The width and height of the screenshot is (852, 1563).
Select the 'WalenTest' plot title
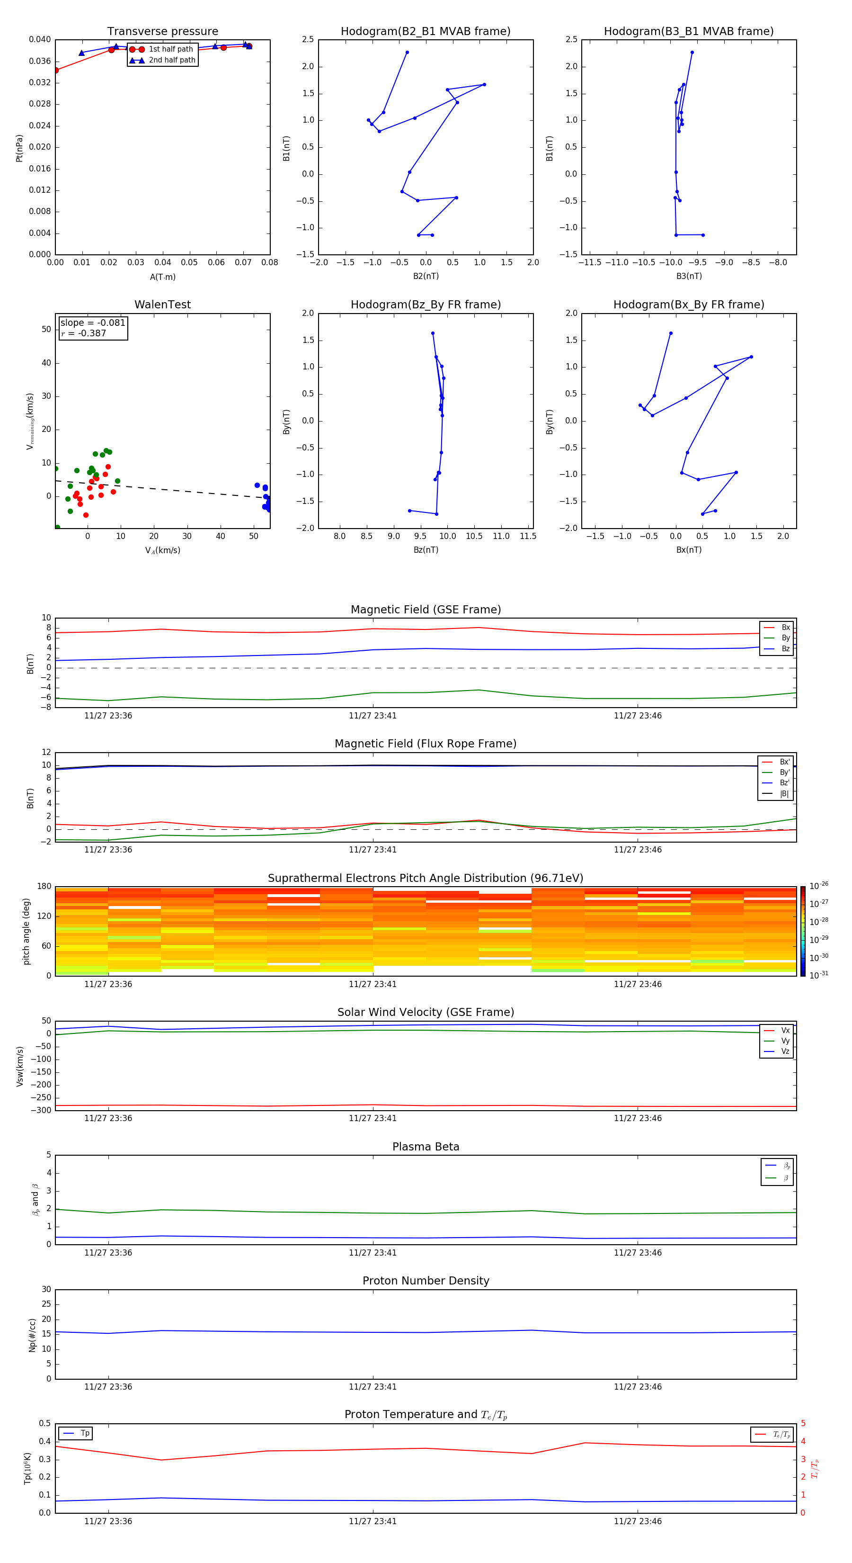(162, 305)
